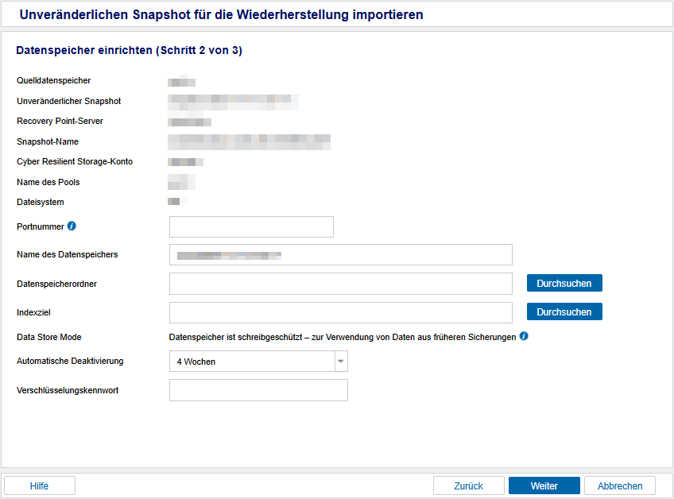Select the Datenspeicherordner path field
This screenshot has height=499, width=674.
click(340, 284)
